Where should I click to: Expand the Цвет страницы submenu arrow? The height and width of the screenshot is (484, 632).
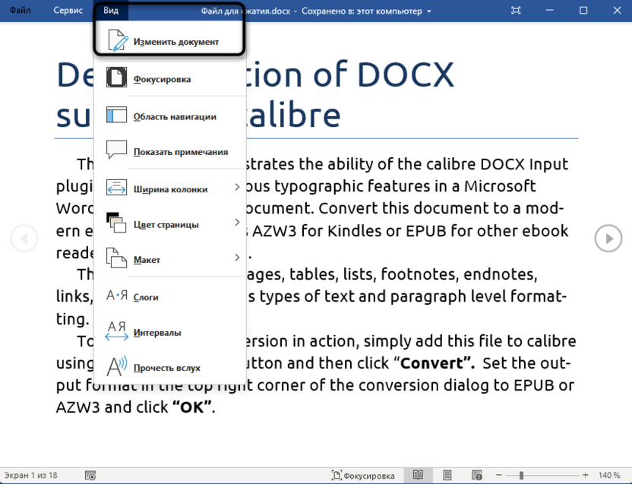[x=237, y=223]
